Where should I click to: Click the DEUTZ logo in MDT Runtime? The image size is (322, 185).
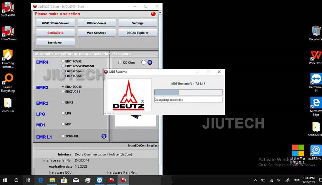(129, 95)
